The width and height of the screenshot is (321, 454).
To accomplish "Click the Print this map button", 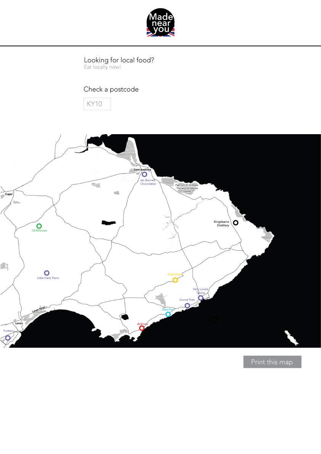I will pos(272,362).
